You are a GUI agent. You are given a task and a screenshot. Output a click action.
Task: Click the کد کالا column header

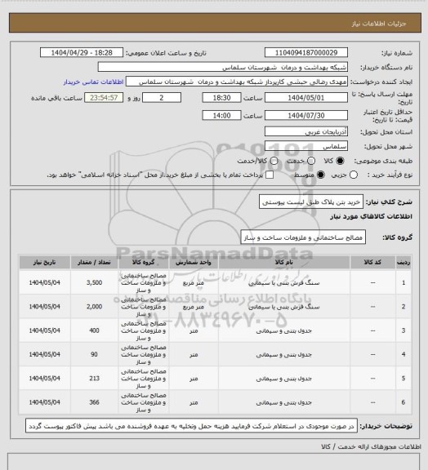372,262
